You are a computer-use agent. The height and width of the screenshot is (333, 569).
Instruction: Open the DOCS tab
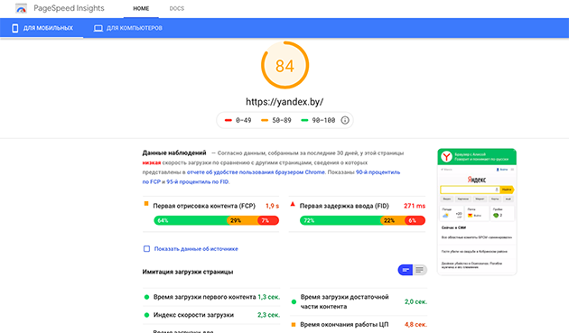tap(177, 8)
